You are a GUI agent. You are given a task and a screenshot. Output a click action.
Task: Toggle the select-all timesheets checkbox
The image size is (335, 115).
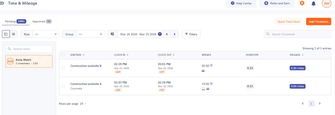(x=63, y=55)
